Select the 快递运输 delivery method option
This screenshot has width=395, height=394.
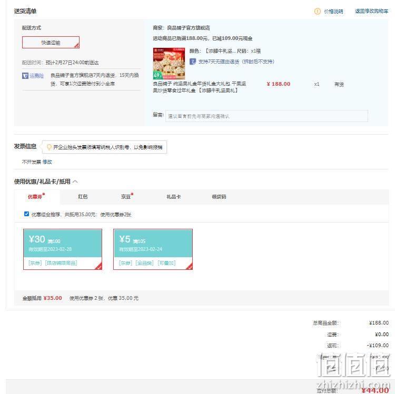point(51,42)
